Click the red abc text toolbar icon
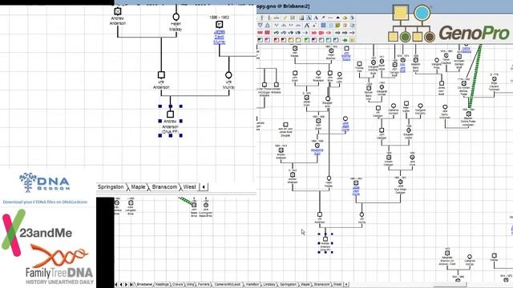Image resolution: width=513 pixels, height=288 pixels. point(260,33)
